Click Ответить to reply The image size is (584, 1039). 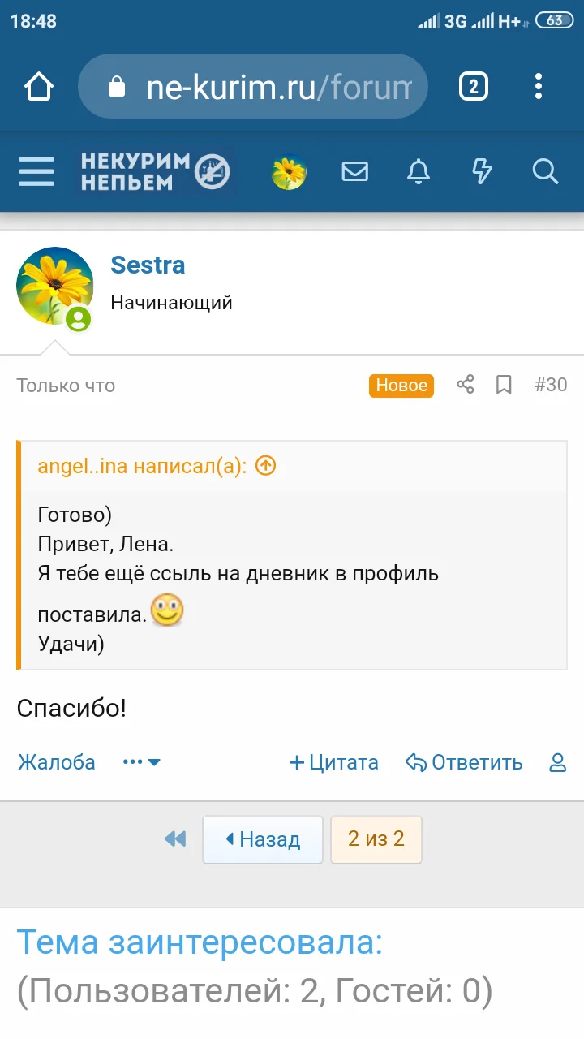(x=464, y=763)
